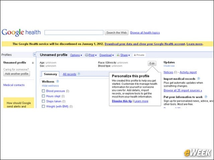Image resolution: width=214 pixels, height=160 pixels.
Task: Open the Download dropdown menu
Action: pos(106,55)
